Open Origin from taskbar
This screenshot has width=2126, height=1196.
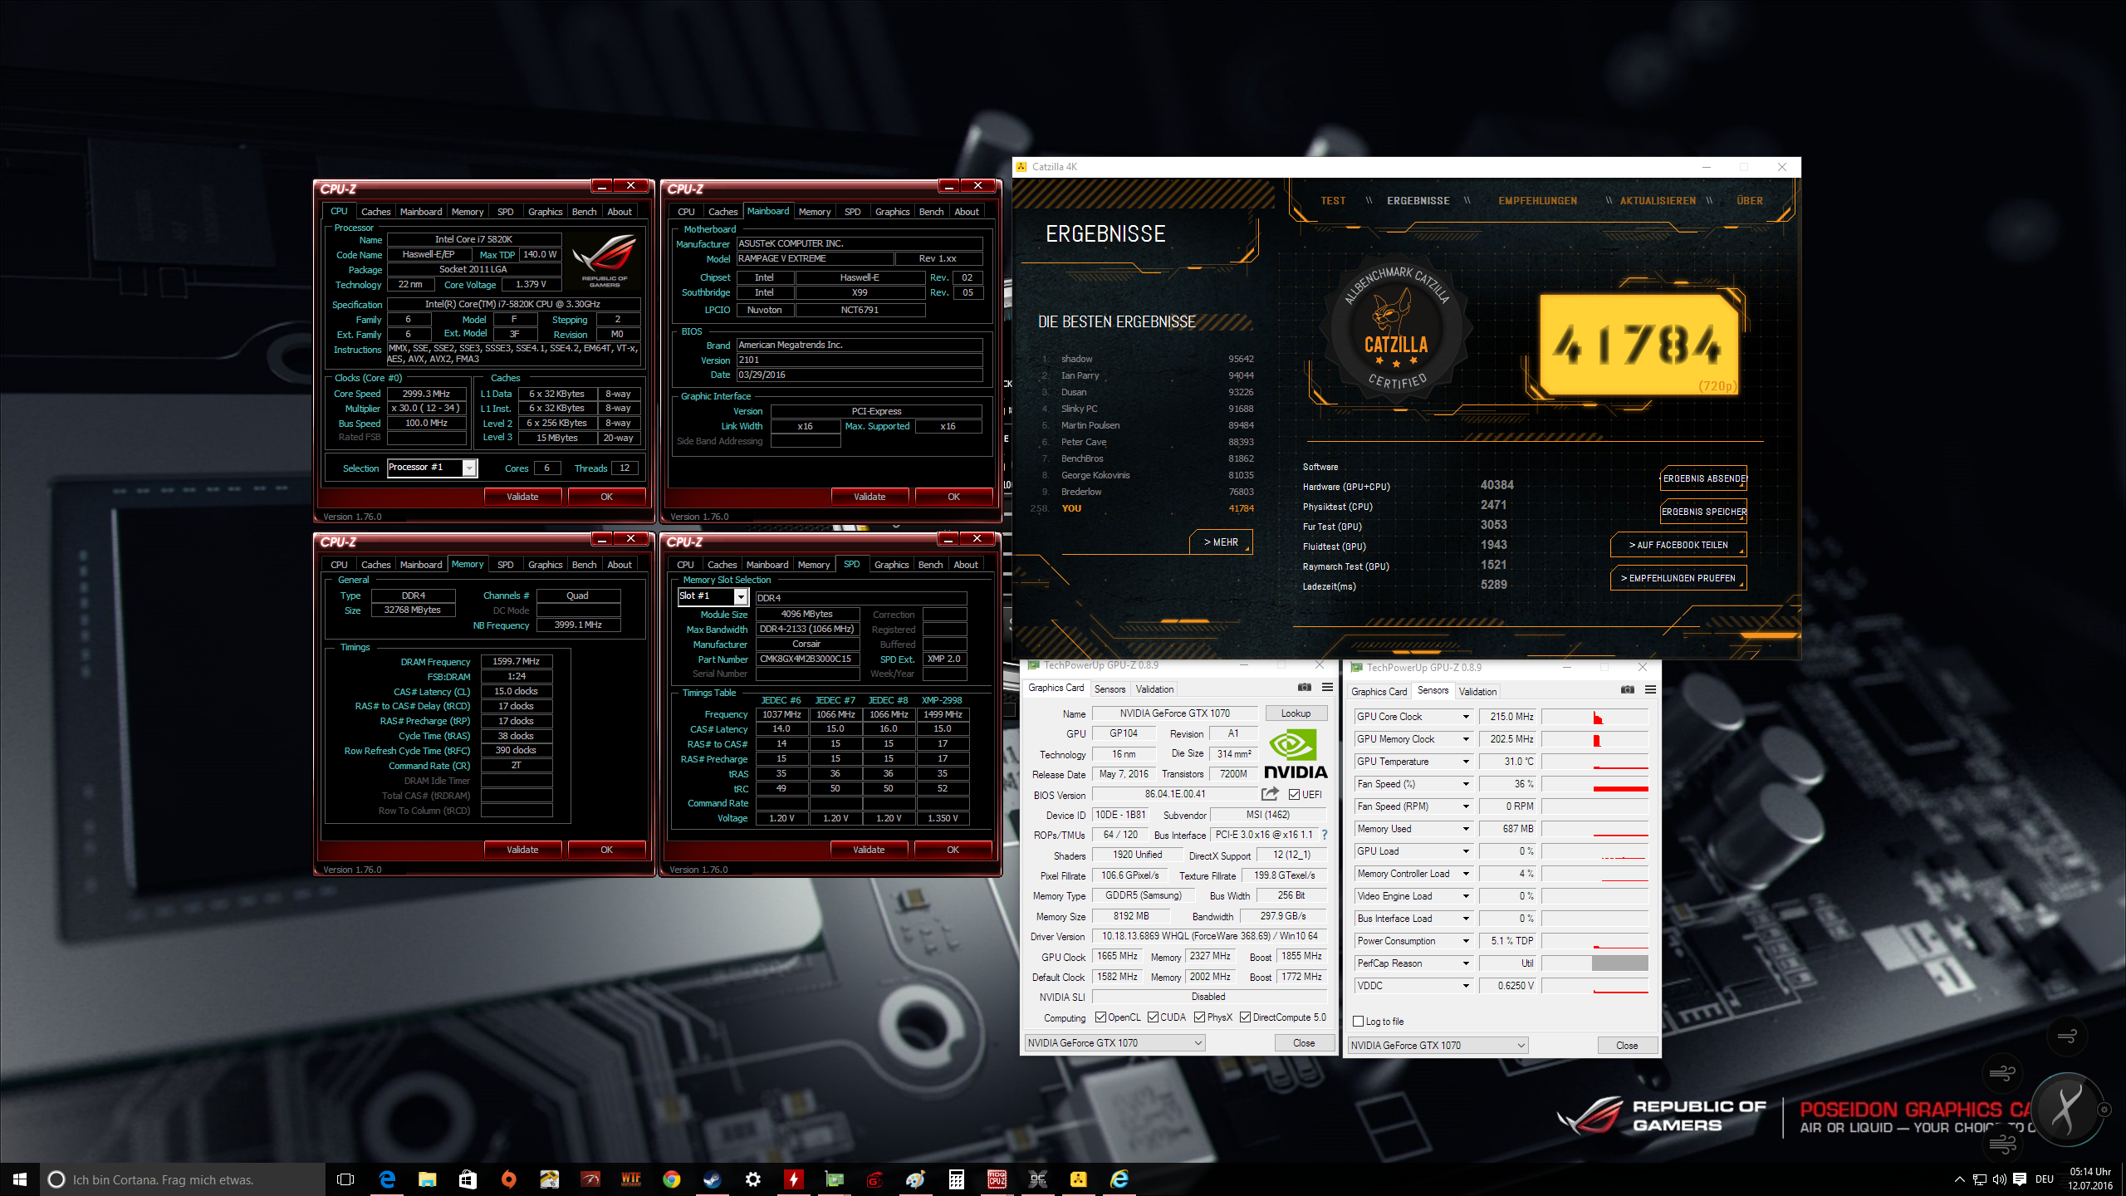[x=509, y=1179]
